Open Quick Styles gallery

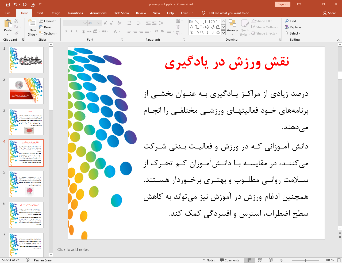point(245,27)
